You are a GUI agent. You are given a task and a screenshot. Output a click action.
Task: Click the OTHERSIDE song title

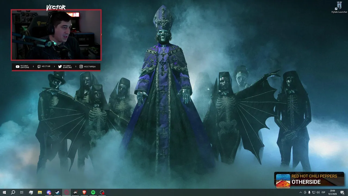306,182
